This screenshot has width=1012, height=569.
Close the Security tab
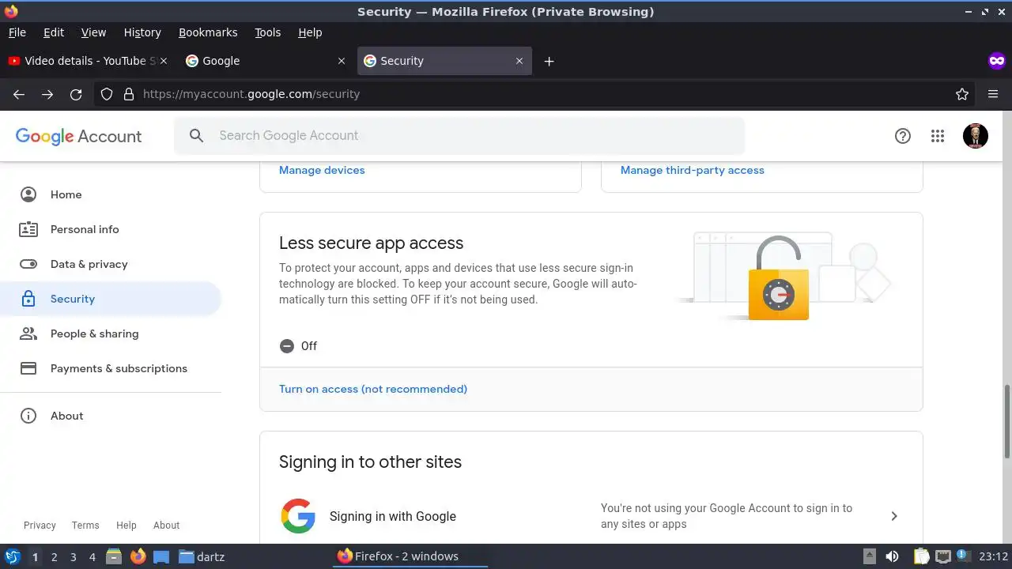click(519, 61)
